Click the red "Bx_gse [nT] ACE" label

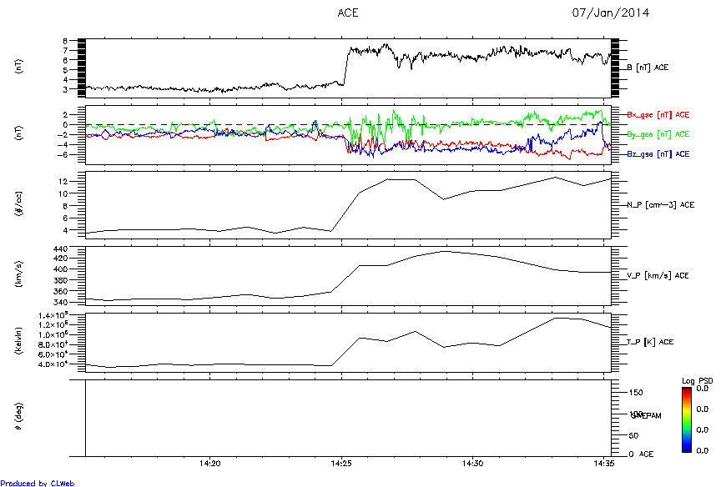point(658,115)
